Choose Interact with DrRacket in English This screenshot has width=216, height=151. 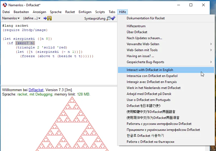pyautogui.click(x=166, y=70)
